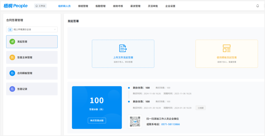Click the WeChat QR code image
The height and width of the screenshot is (136, 265).
(x=135, y=121)
